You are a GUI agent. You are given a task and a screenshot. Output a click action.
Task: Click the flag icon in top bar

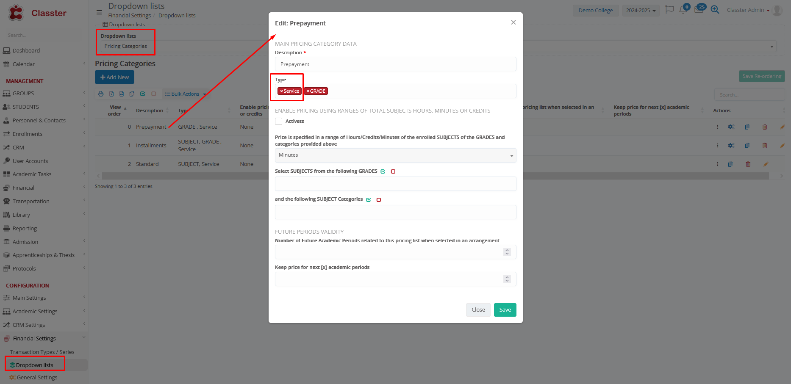[669, 10]
